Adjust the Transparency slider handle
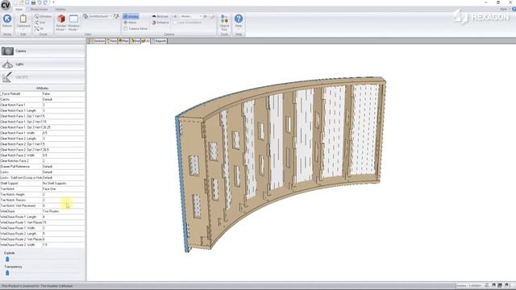 click(x=7, y=272)
